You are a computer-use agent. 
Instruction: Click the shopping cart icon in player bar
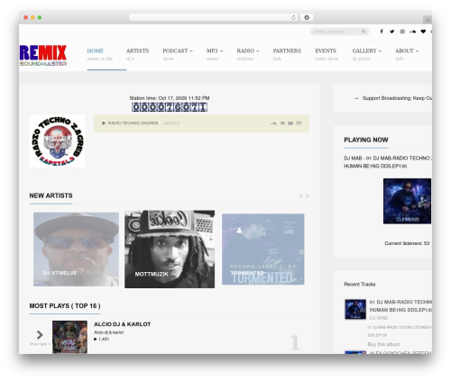282,123
